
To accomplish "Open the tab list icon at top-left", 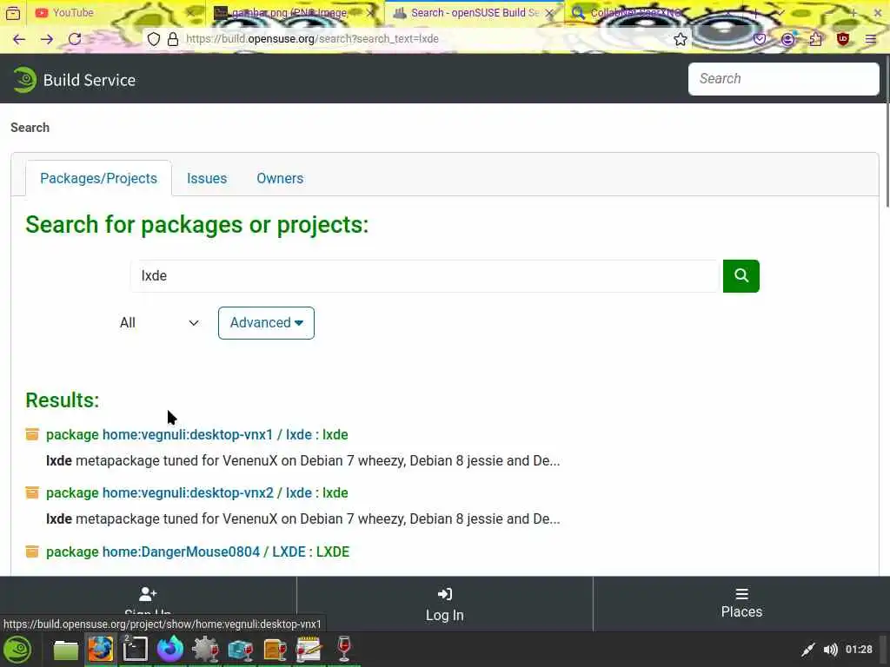I will [12, 12].
